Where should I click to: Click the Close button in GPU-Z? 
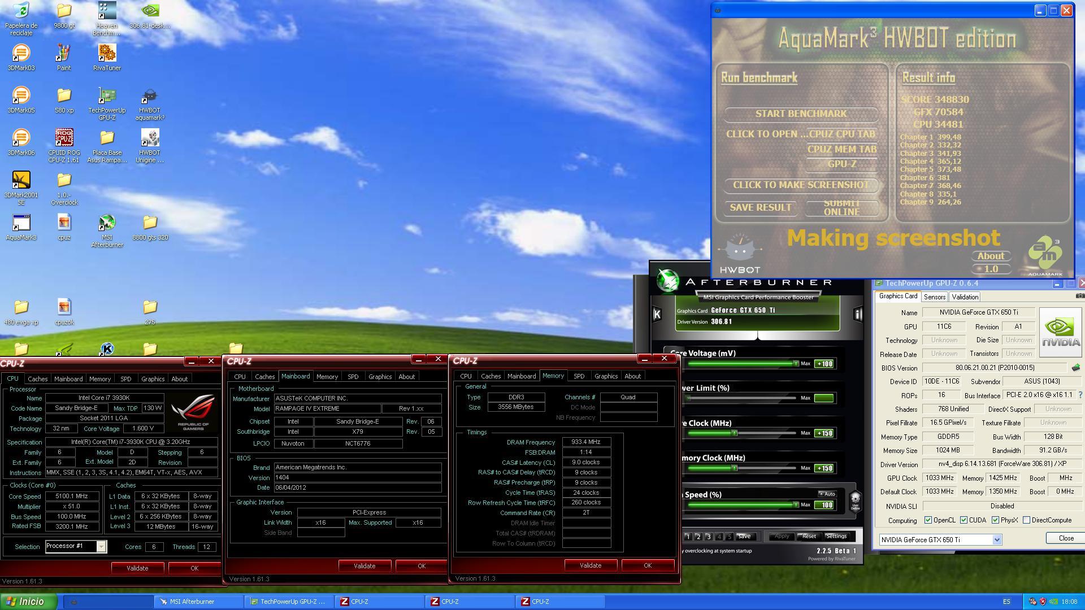pos(1066,538)
